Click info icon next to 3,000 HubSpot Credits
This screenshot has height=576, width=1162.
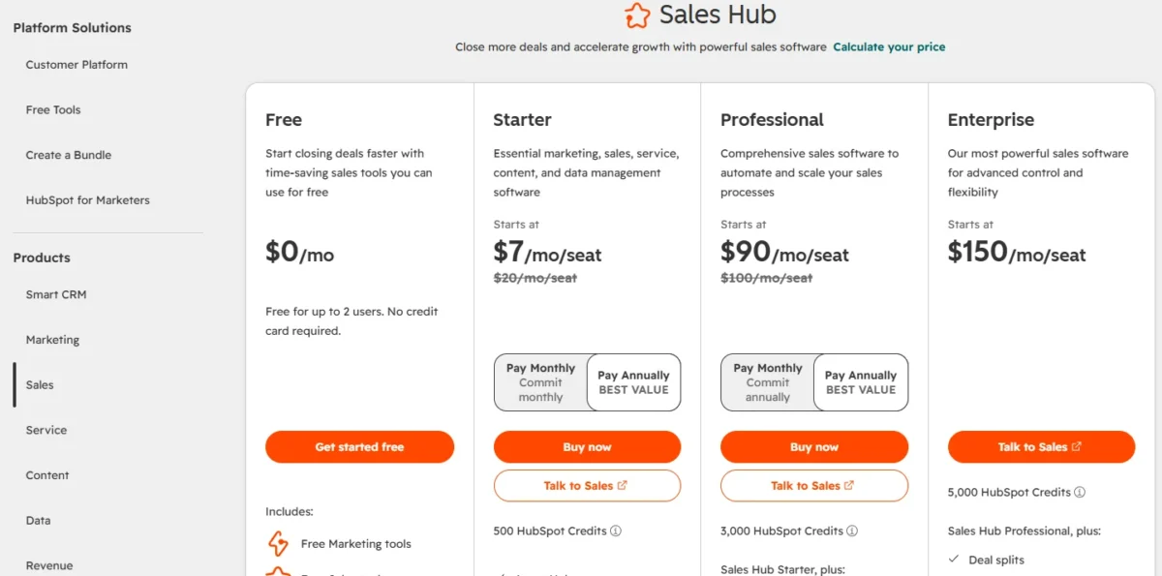[853, 531]
